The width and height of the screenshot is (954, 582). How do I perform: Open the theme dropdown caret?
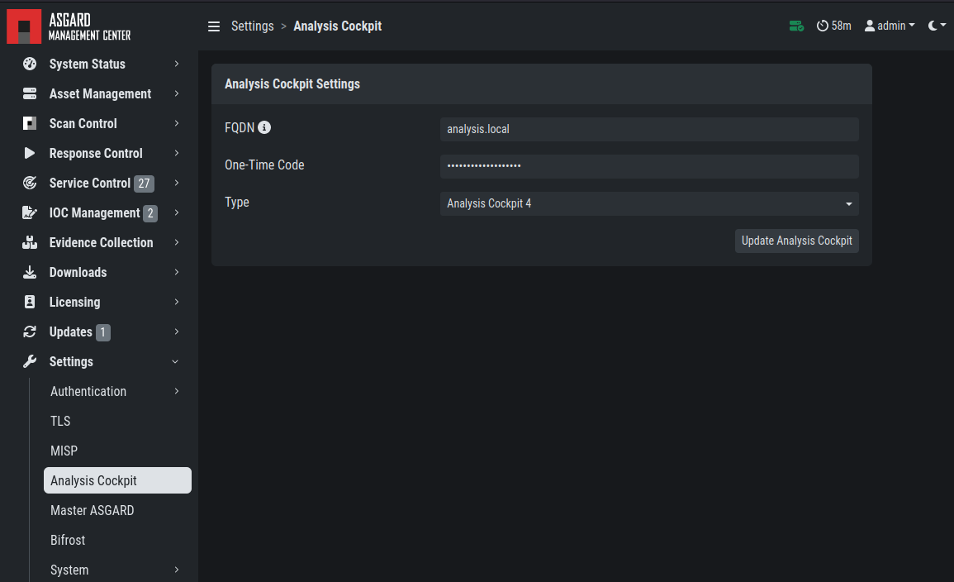pyautogui.click(x=943, y=26)
